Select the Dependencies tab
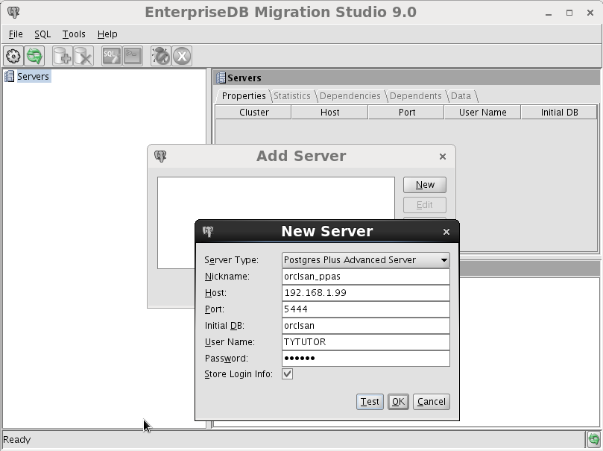Image resolution: width=603 pixels, height=451 pixels. 350,96
